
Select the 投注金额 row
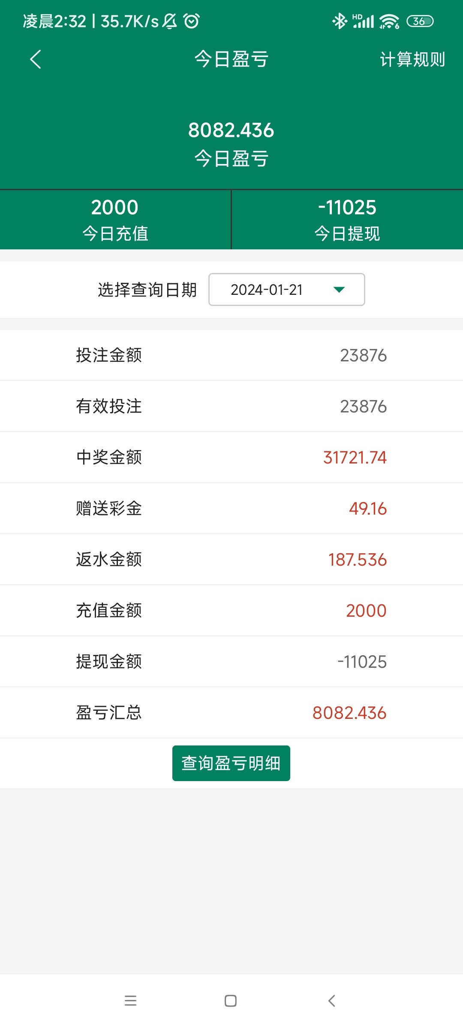(x=231, y=355)
